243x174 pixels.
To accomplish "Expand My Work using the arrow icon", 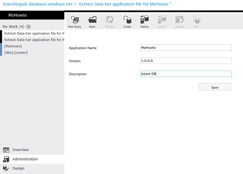I will click(28, 27).
